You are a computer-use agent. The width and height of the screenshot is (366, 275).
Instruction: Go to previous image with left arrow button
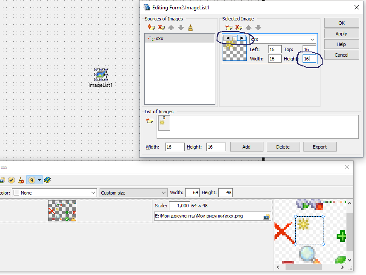click(x=228, y=38)
